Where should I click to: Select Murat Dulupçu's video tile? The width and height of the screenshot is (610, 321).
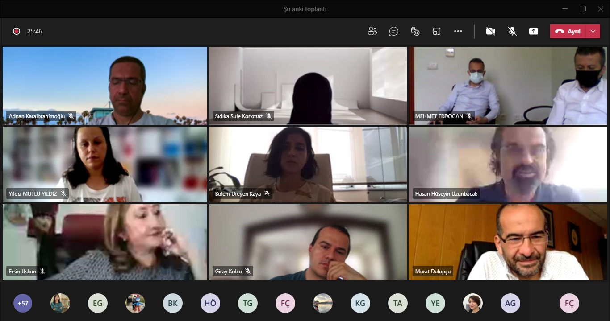508,242
